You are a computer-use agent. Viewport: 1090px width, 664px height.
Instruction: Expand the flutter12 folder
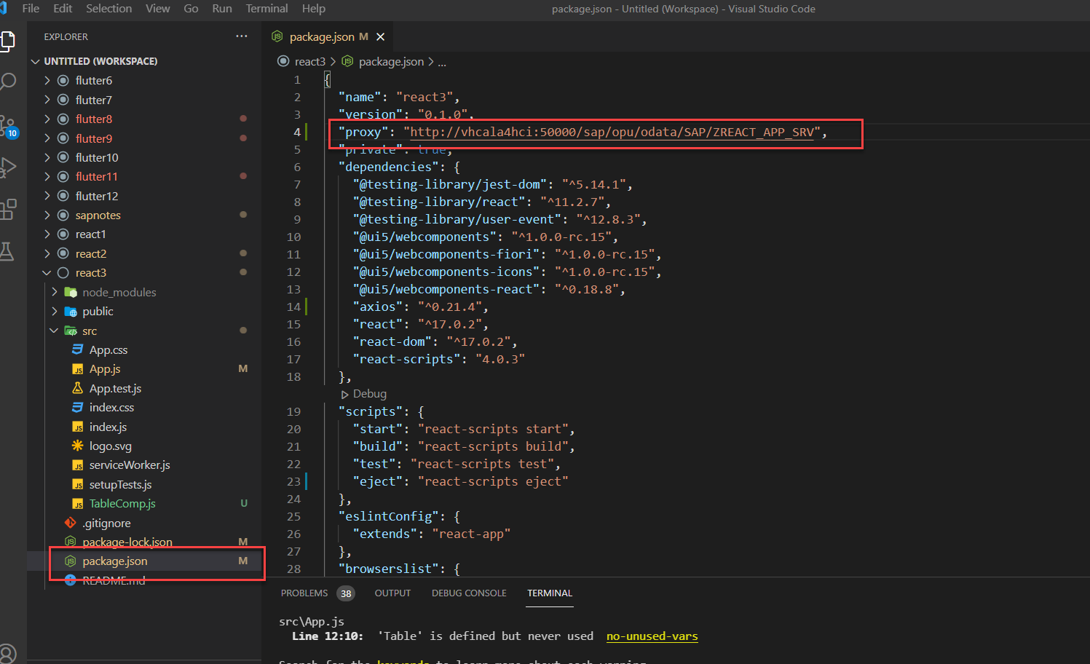47,196
